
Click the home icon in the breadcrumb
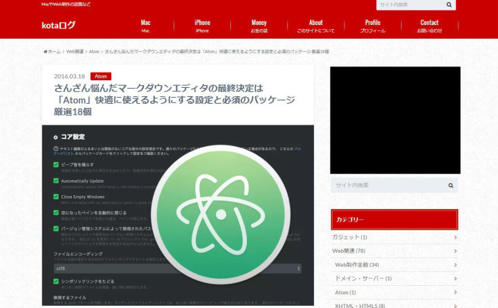(x=45, y=51)
